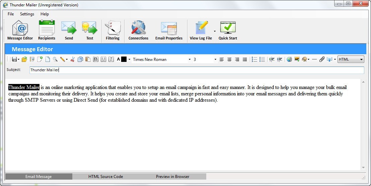Image resolution: width=371 pixels, height=186 pixels.
Task: Paste from clipboard icon
Action: coord(88,59)
